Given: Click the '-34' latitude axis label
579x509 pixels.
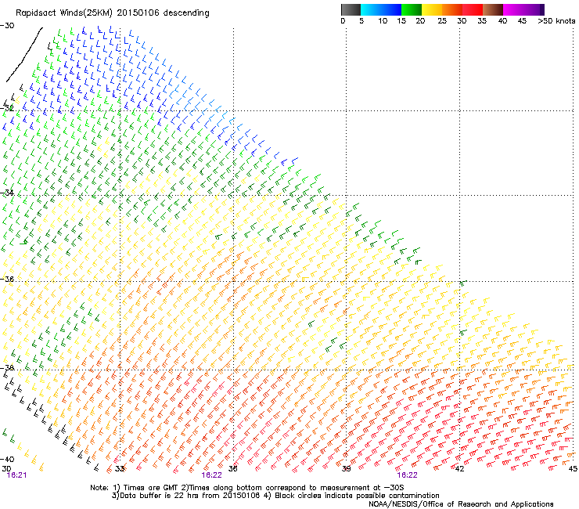Looking at the screenshot, I should point(7,193).
